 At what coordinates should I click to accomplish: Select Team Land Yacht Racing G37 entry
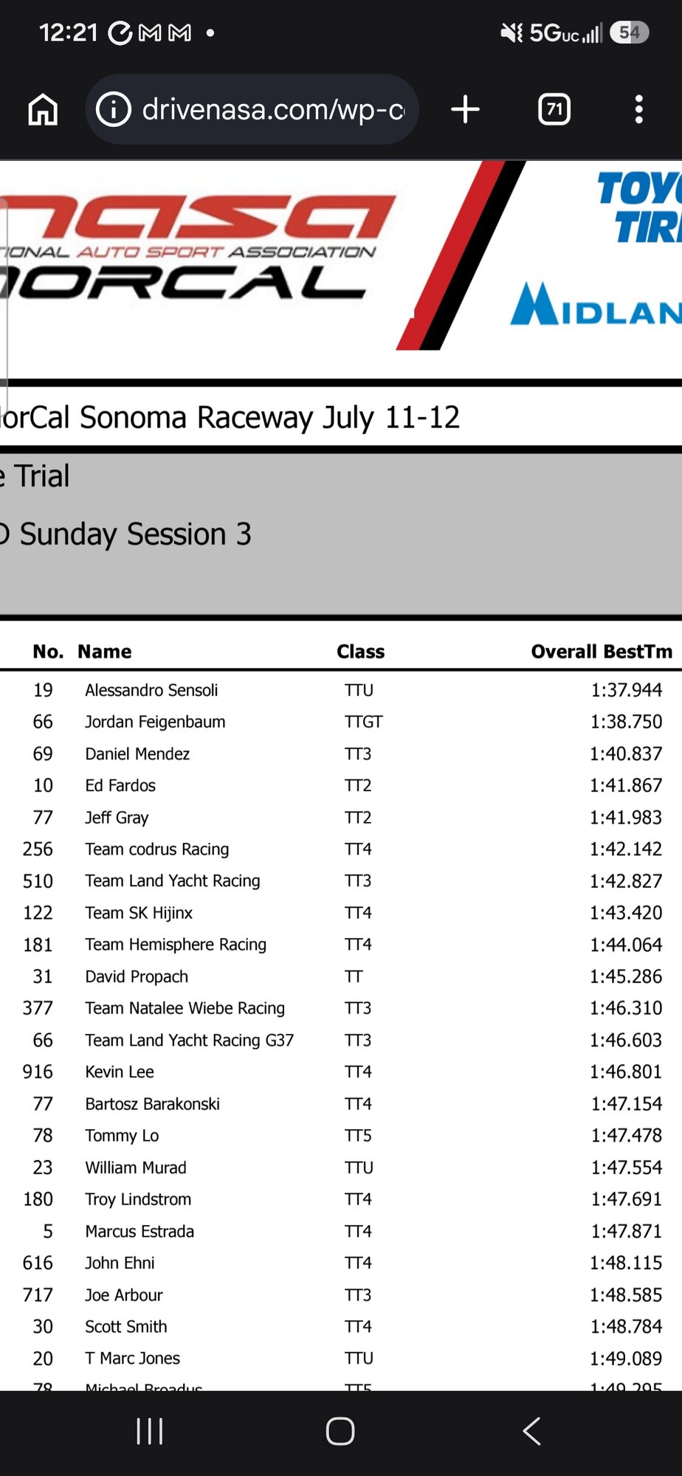(x=341, y=1040)
